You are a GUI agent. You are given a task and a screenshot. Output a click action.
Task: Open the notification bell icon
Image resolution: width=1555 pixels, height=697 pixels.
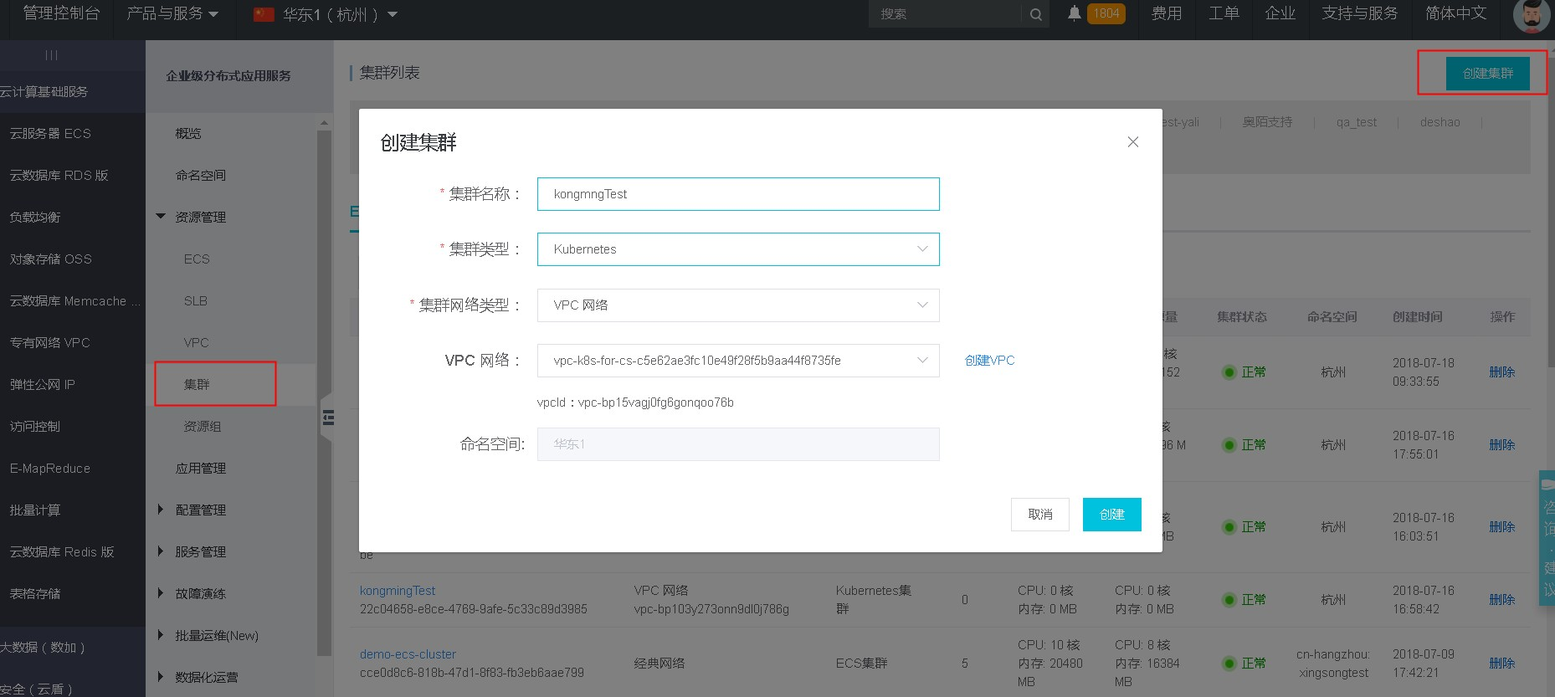(1075, 13)
